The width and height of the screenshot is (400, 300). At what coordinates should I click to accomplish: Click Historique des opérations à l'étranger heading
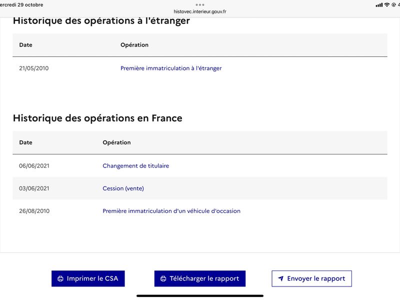[101, 21]
